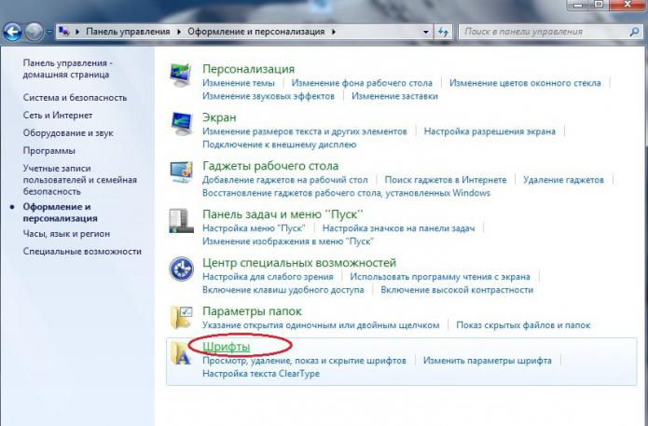Open the Центр специальных возможностей icon
Image resolution: width=648 pixels, height=426 pixels.
coord(181,268)
